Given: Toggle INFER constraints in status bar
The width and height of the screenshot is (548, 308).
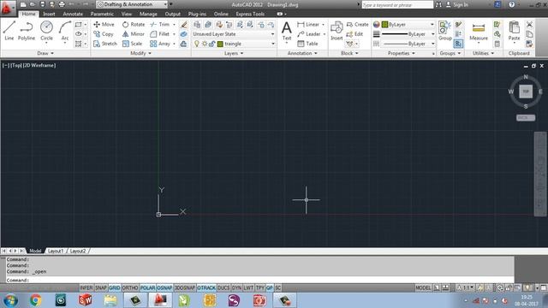Looking at the screenshot, I should click(86, 287).
